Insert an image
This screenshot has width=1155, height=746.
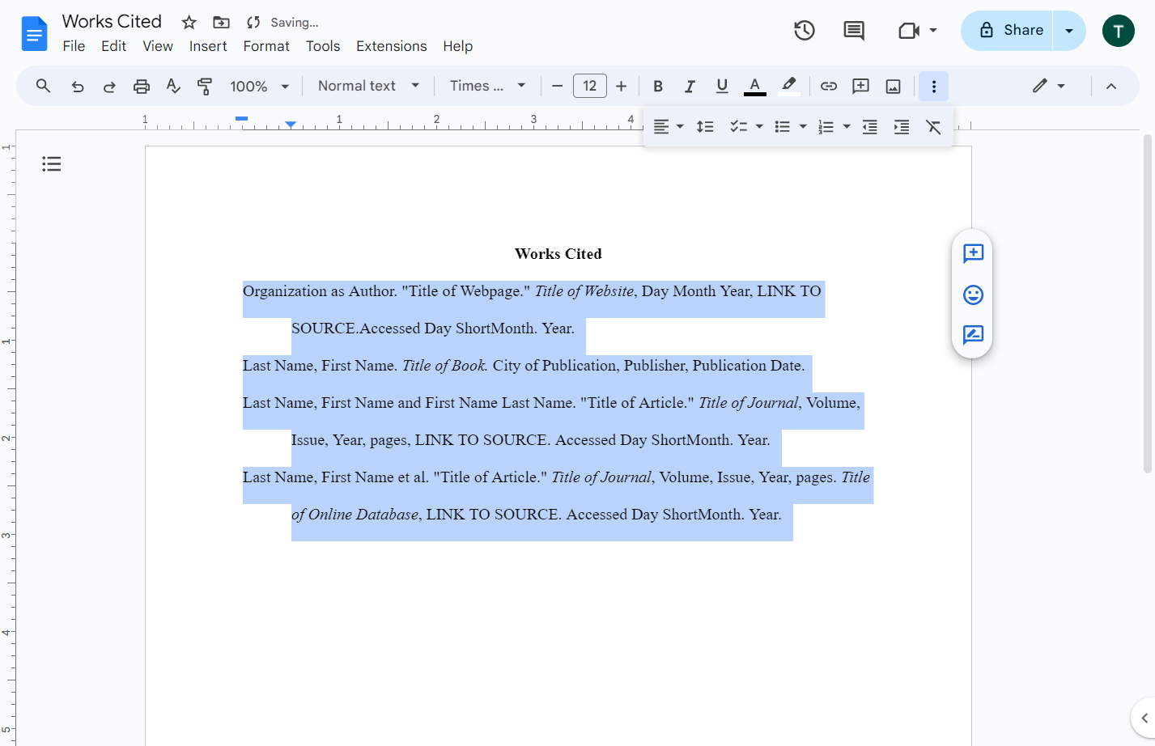point(894,87)
